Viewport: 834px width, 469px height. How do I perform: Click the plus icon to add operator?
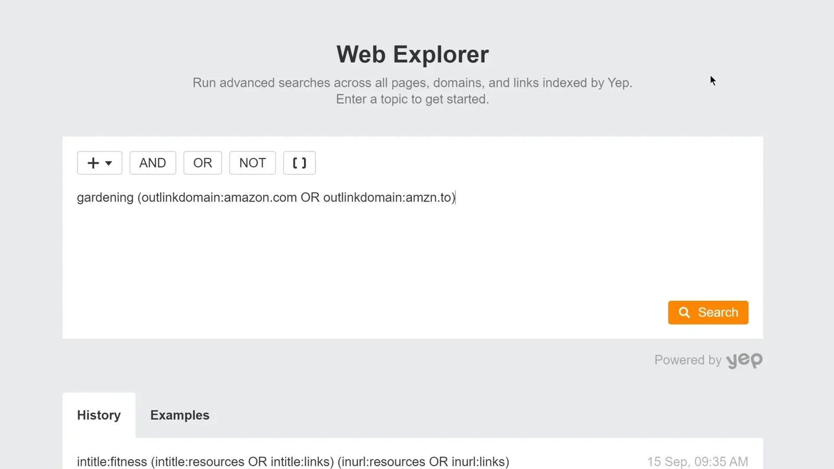(x=93, y=163)
